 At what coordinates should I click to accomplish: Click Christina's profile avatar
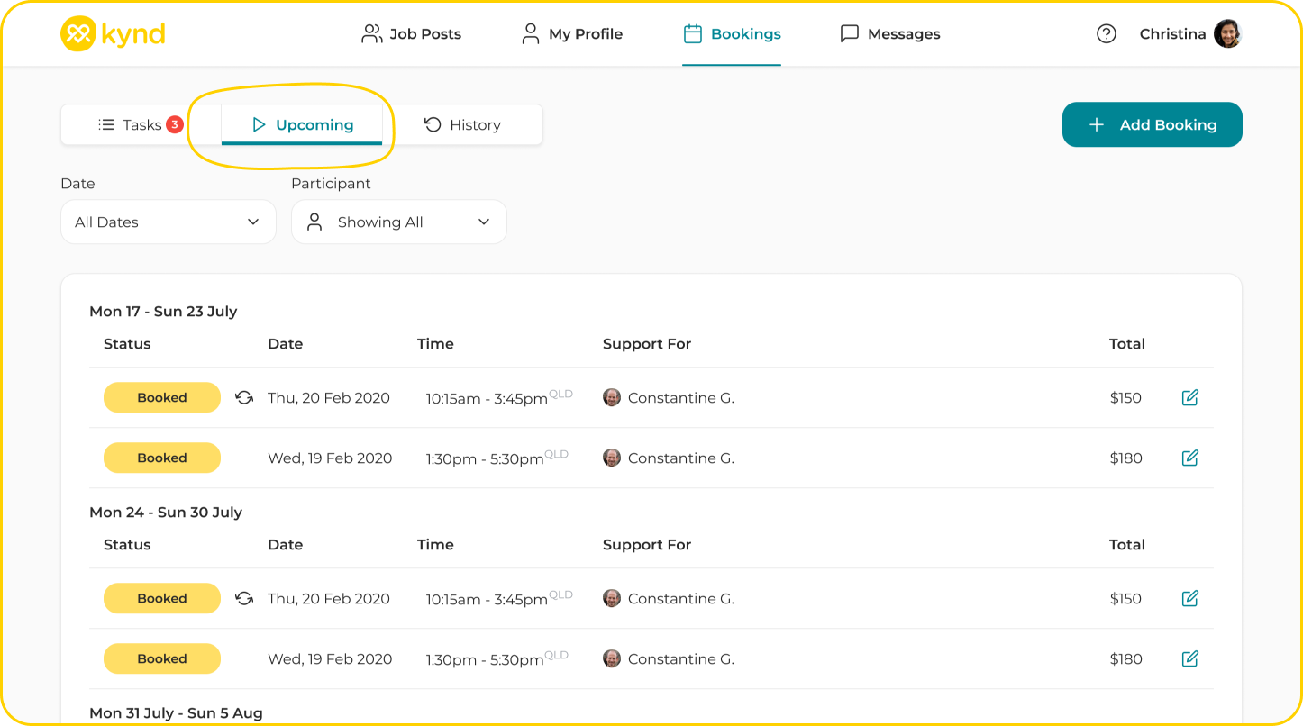tap(1227, 34)
